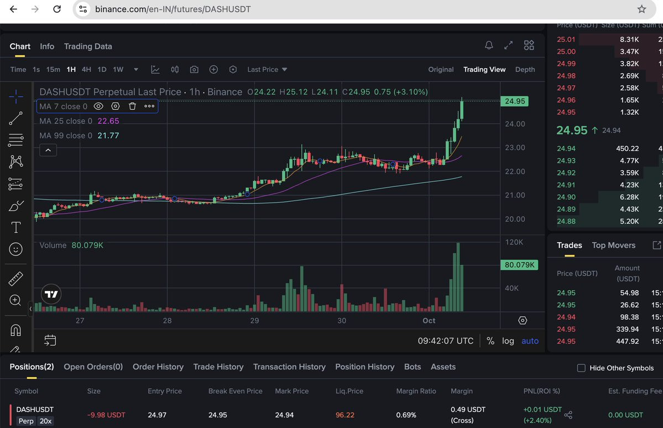
Task: Open site information icon in address bar
Action: pos(83,9)
